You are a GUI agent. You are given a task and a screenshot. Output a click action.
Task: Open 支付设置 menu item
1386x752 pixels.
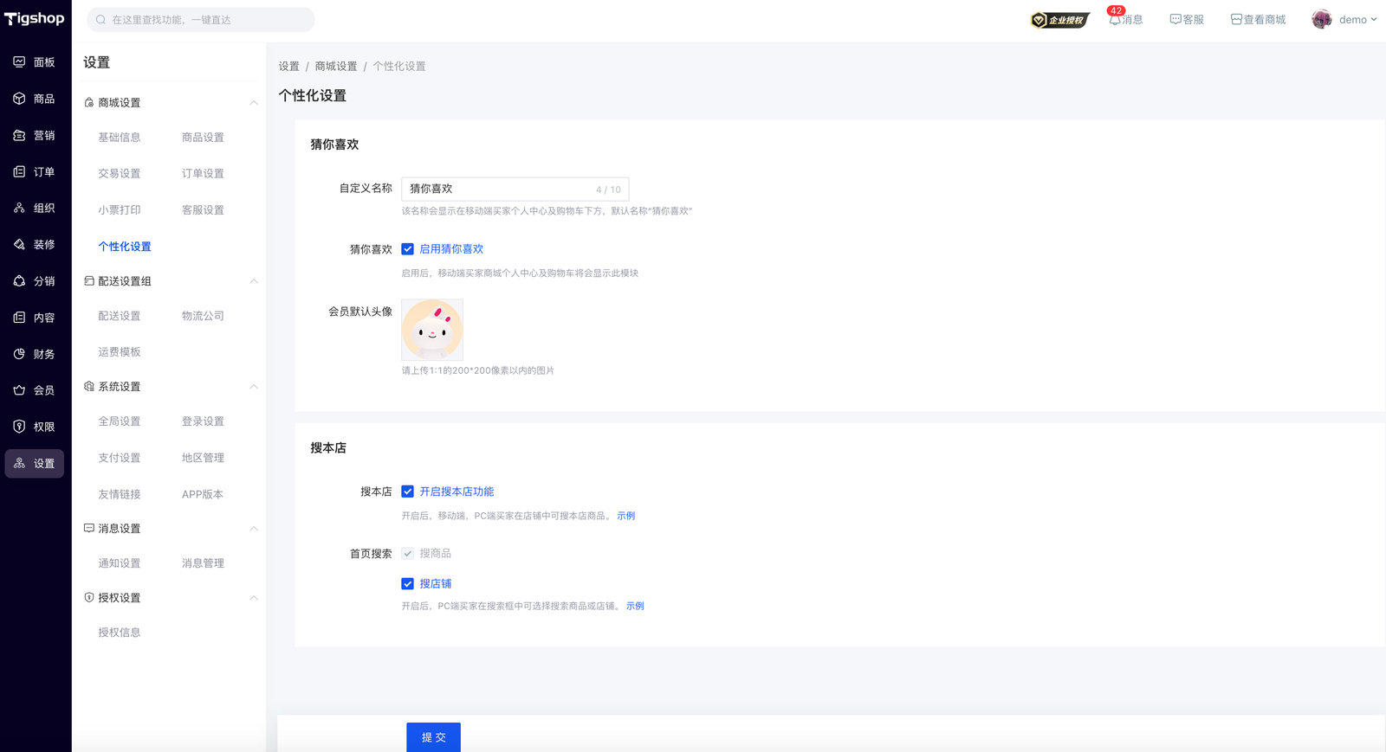pyautogui.click(x=120, y=458)
